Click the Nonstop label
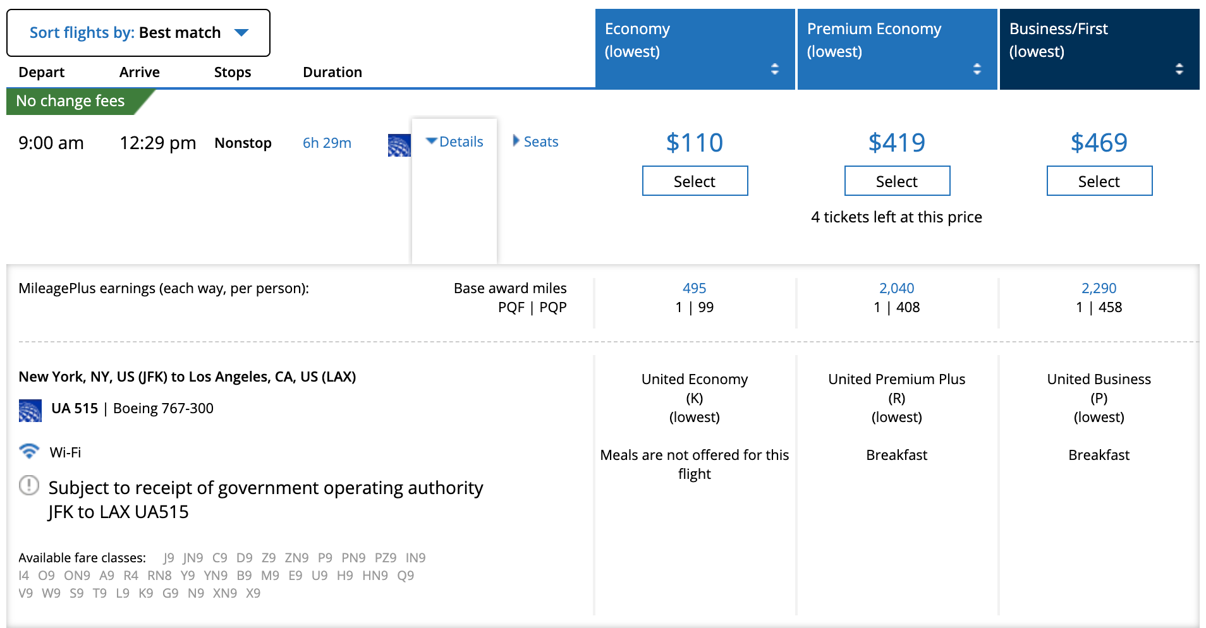The height and width of the screenshot is (628, 1206). (x=243, y=143)
